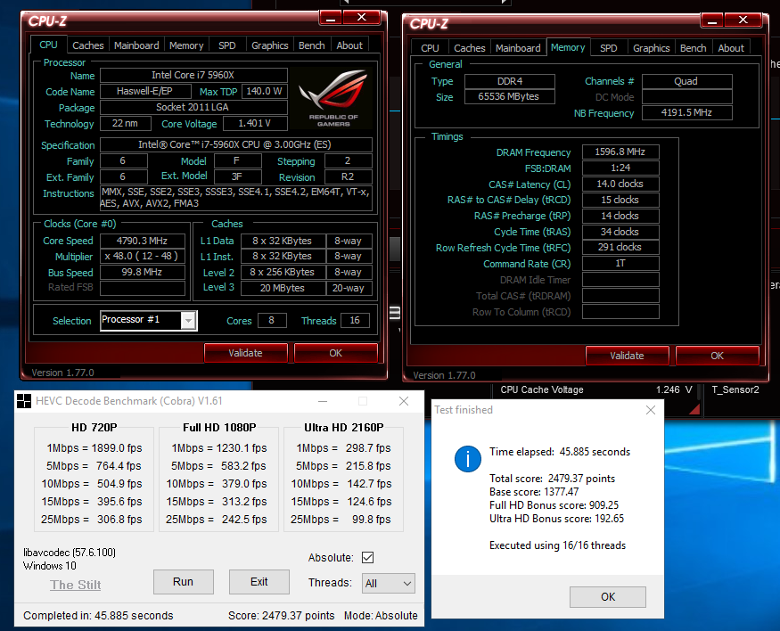Open The Stilt link
Viewport: 780px width, 631px height.
76,585
